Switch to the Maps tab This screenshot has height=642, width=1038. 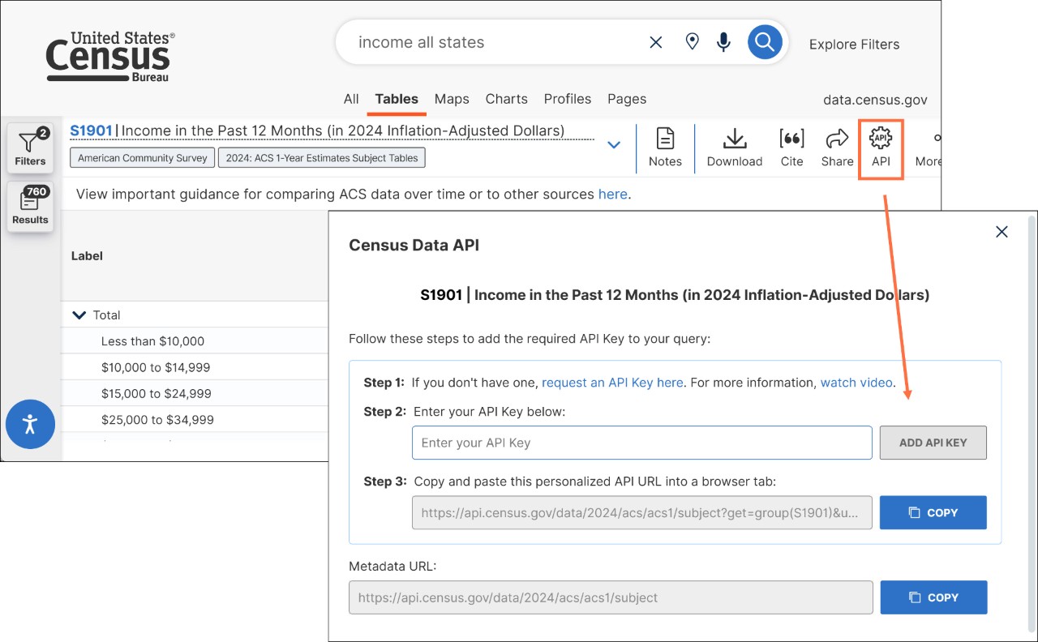click(x=452, y=99)
